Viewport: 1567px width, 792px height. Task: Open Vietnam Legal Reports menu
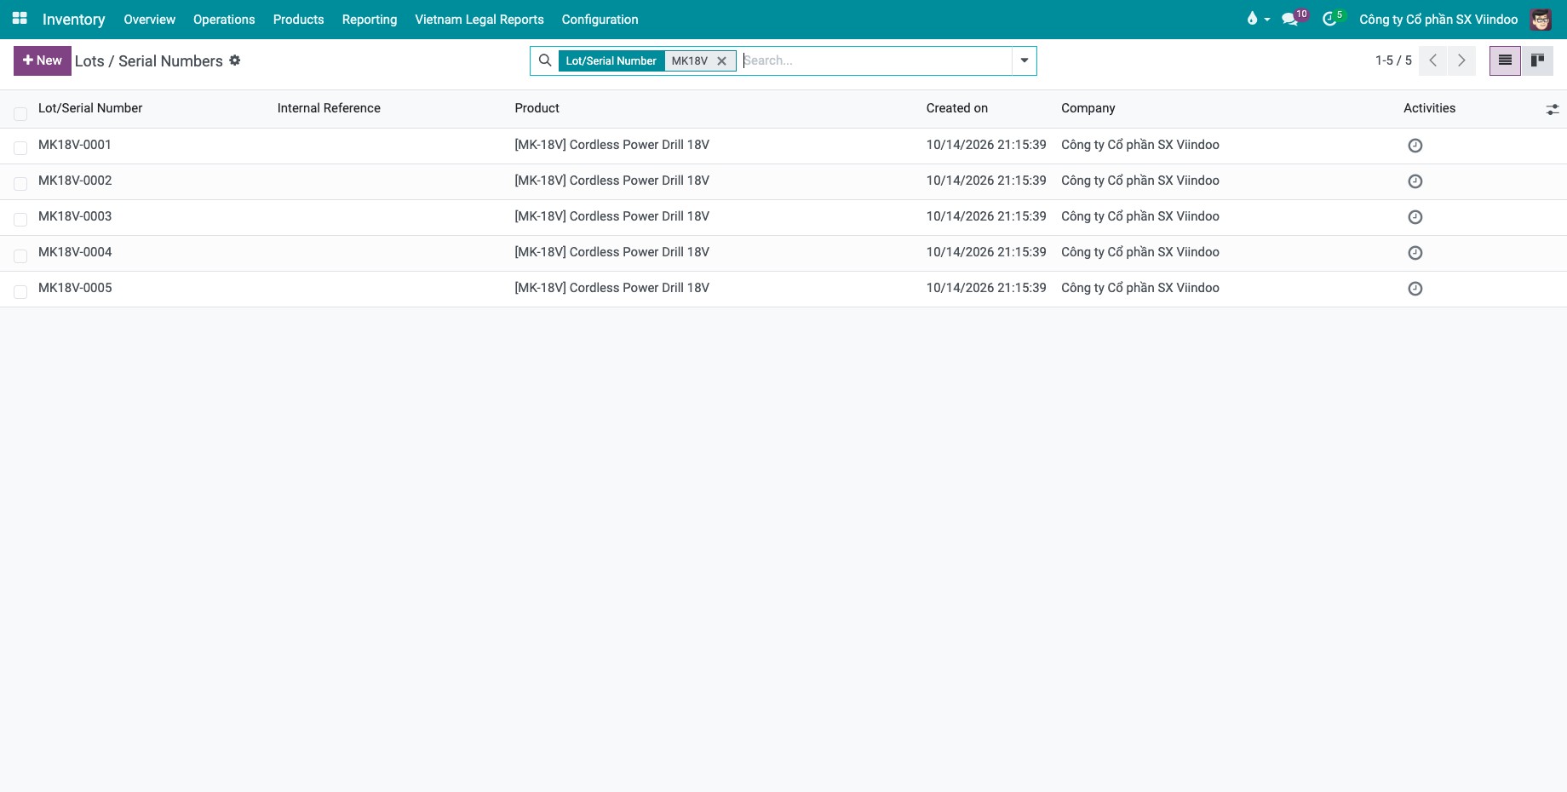pyautogui.click(x=479, y=19)
